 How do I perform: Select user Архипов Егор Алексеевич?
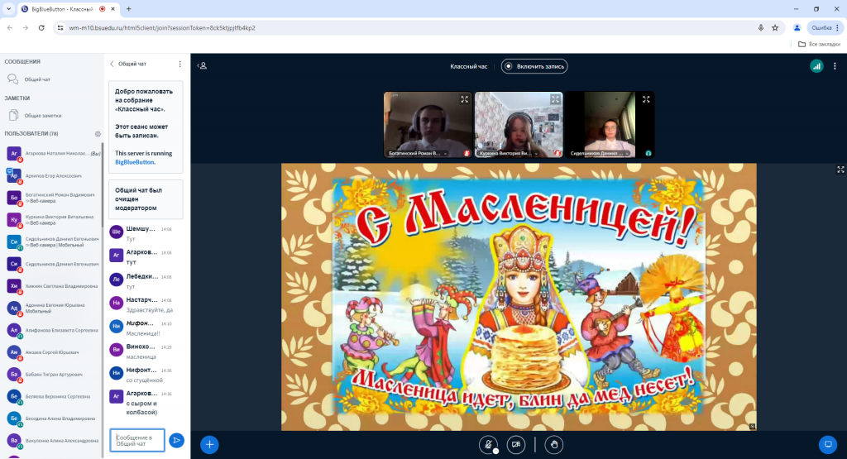(x=53, y=176)
